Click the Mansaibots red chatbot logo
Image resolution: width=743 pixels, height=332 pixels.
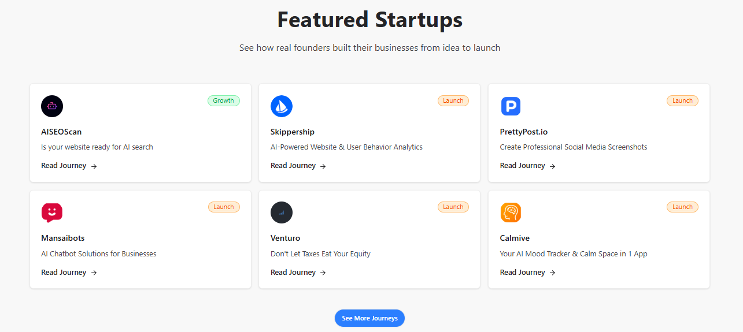tap(52, 212)
